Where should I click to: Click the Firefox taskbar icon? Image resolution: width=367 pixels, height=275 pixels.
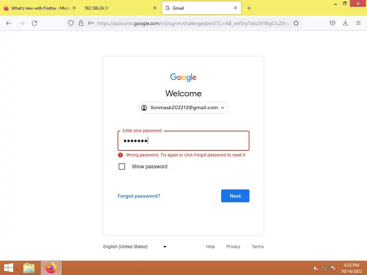(x=51, y=268)
